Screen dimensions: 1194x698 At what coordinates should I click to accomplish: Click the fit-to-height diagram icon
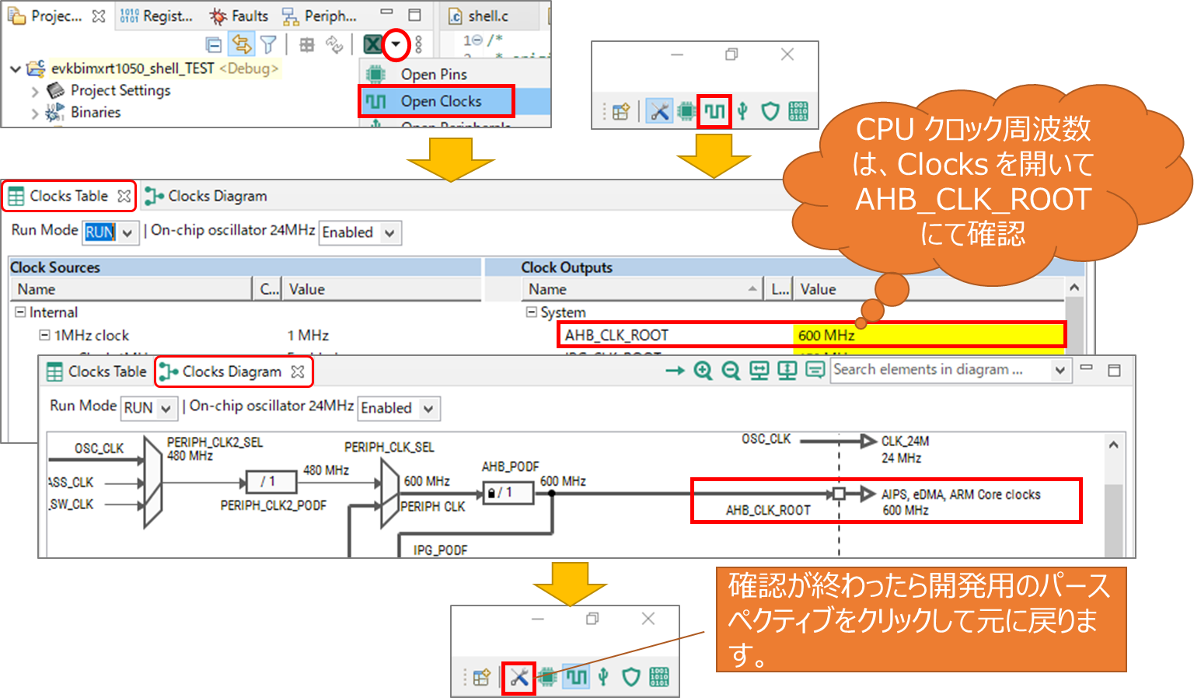pos(787,371)
